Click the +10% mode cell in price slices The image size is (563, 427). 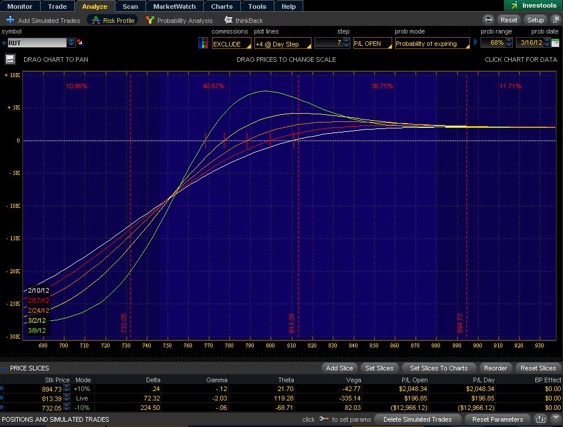pos(82,389)
